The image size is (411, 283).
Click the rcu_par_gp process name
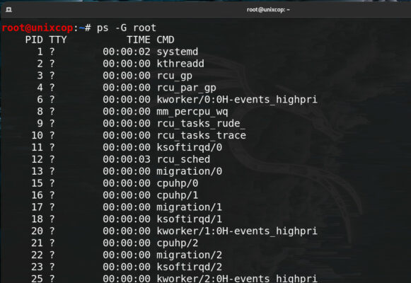pyautogui.click(x=186, y=88)
